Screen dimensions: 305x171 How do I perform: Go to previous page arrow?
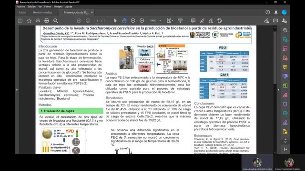(79, 20)
